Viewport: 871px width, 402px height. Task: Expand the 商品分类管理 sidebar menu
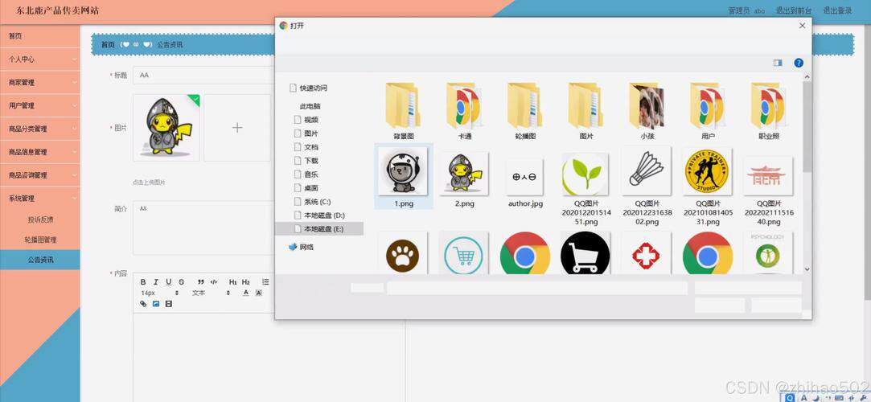(x=40, y=129)
